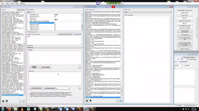Click Complete quest info by id button
Viewport: 199px width, 111px height.
click(x=65, y=34)
